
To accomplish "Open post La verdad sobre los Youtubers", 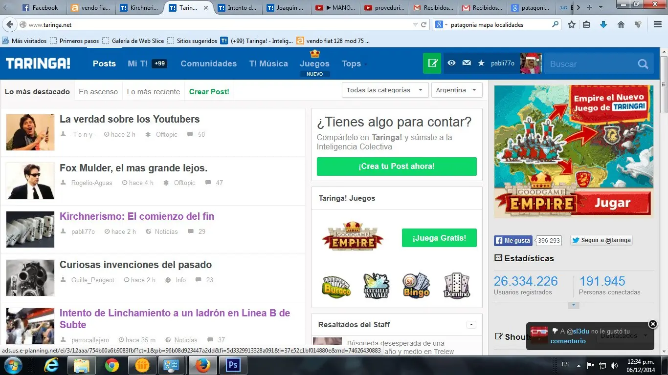I will click(x=130, y=119).
